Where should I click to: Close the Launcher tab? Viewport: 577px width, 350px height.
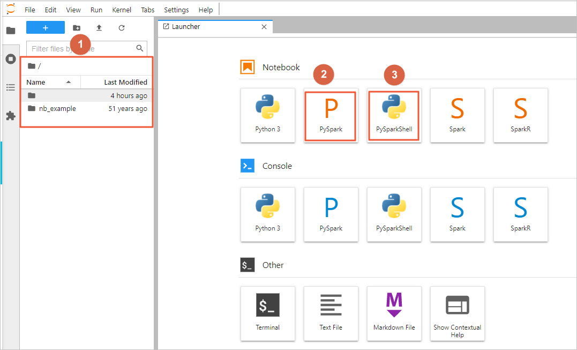(x=264, y=27)
